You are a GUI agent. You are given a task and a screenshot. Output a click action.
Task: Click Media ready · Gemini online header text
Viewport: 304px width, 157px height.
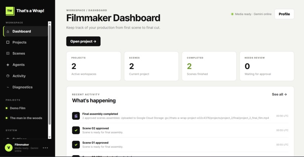(x=253, y=14)
